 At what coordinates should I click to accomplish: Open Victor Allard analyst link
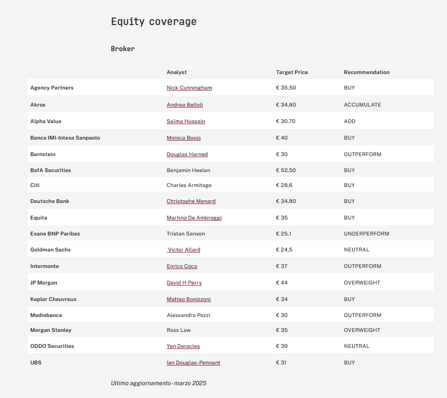[x=184, y=249]
